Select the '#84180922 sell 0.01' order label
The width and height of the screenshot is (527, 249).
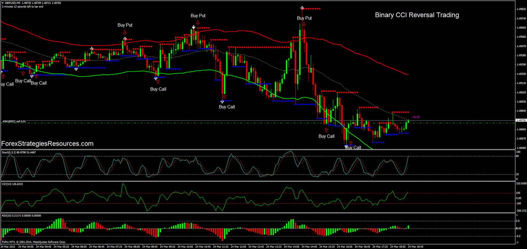pos(14,121)
